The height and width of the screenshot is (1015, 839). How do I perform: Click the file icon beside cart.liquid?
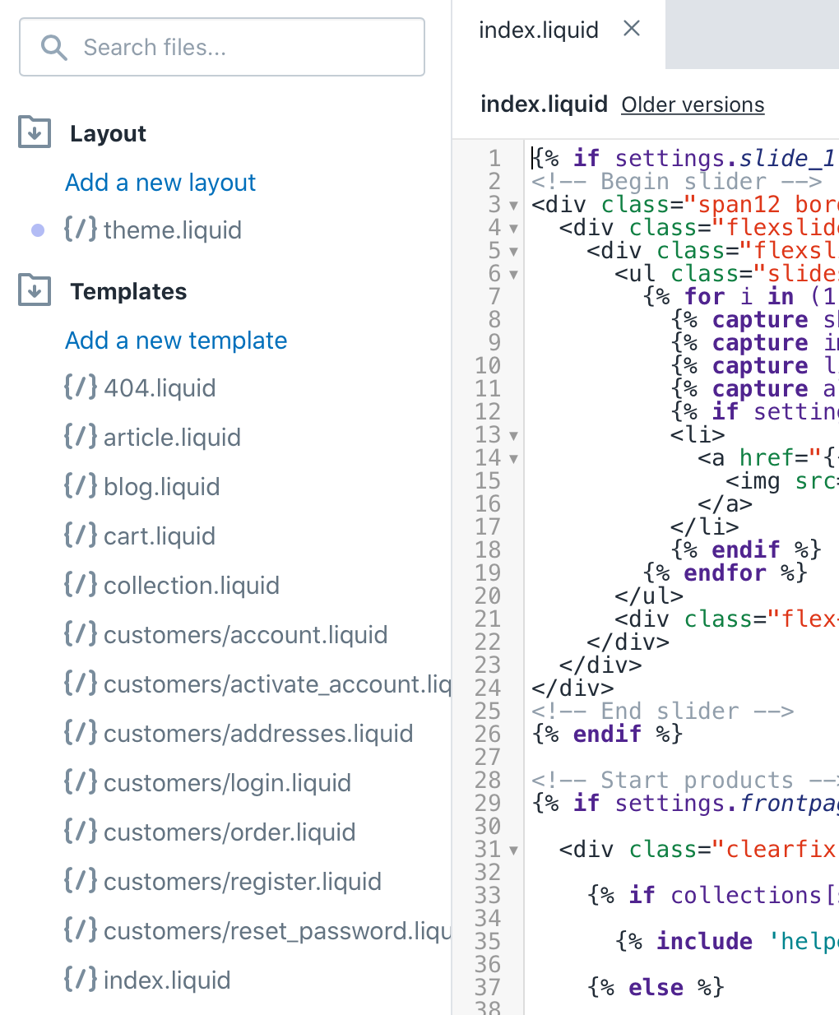point(81,535)
